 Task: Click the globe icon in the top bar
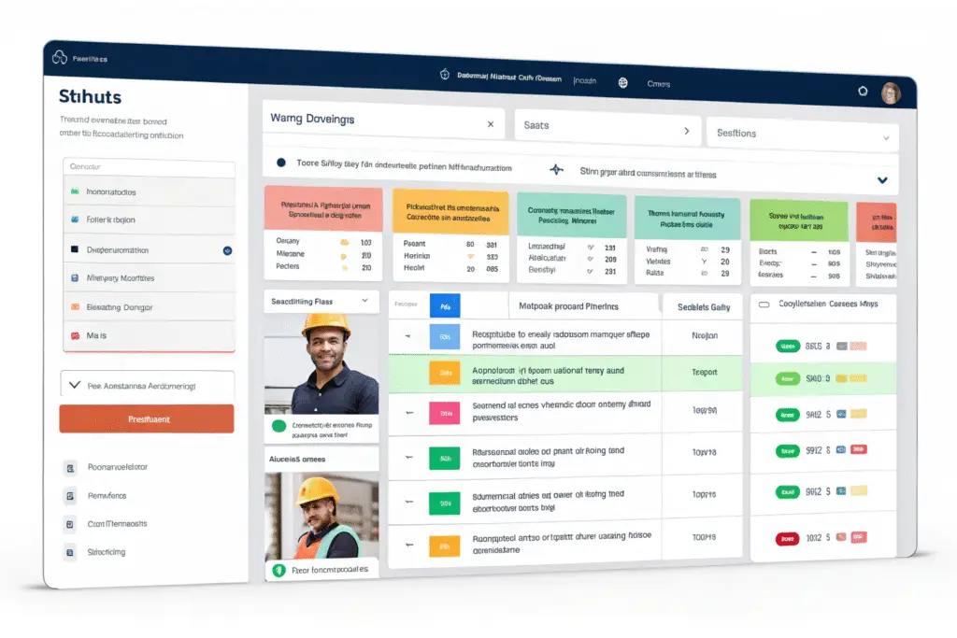[622, 82]
